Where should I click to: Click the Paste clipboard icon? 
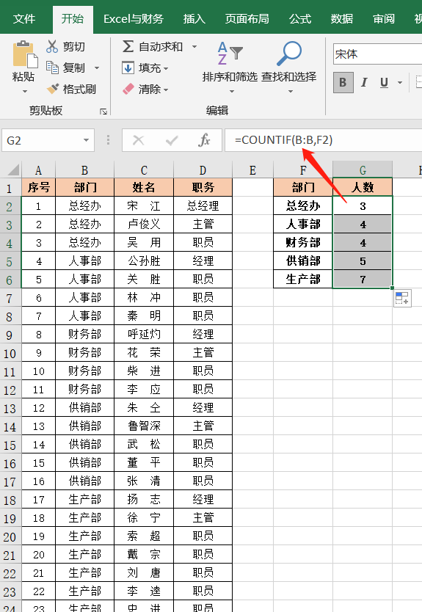pos(25,54)
